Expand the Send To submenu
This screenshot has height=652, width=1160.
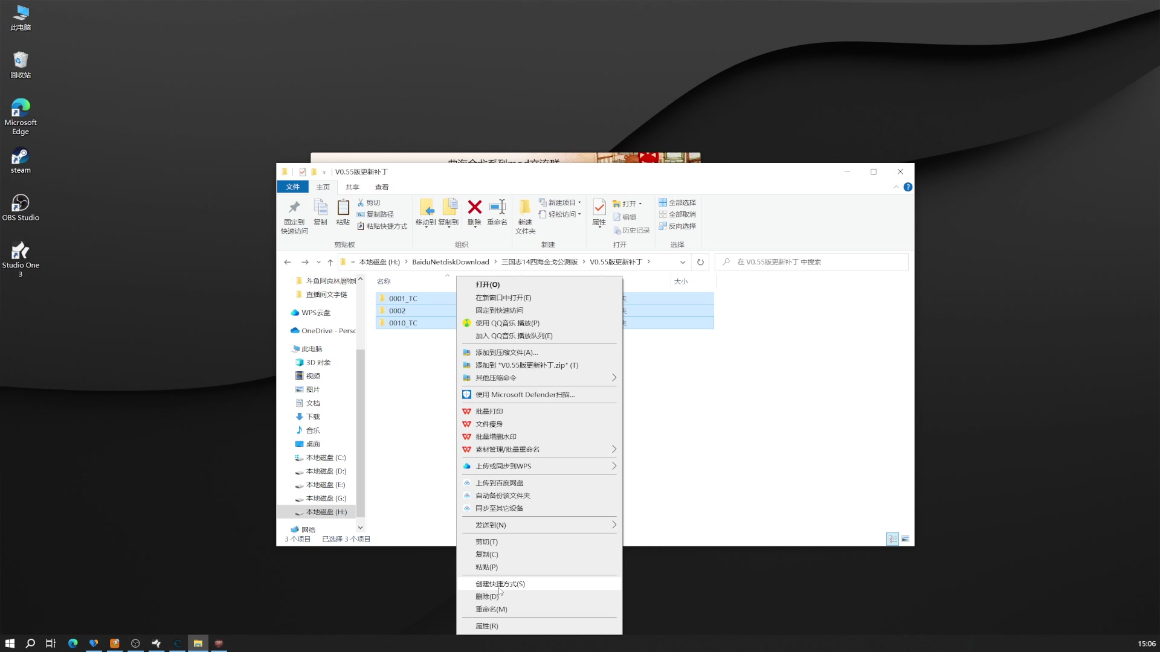[x=539, y=525]
